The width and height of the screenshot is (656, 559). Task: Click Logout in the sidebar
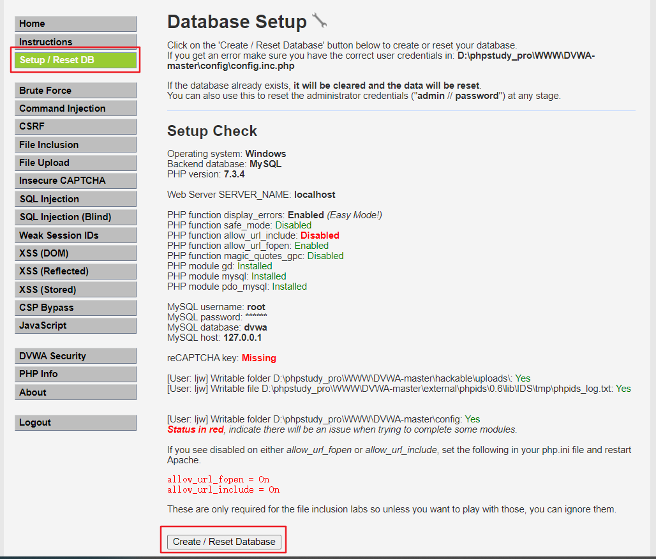click(75, 422)
